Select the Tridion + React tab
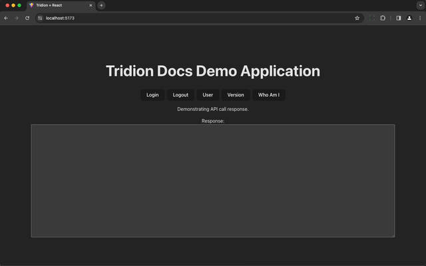This screenshot has height=266, width=426. pyautogui.click(x=61, y=5)
